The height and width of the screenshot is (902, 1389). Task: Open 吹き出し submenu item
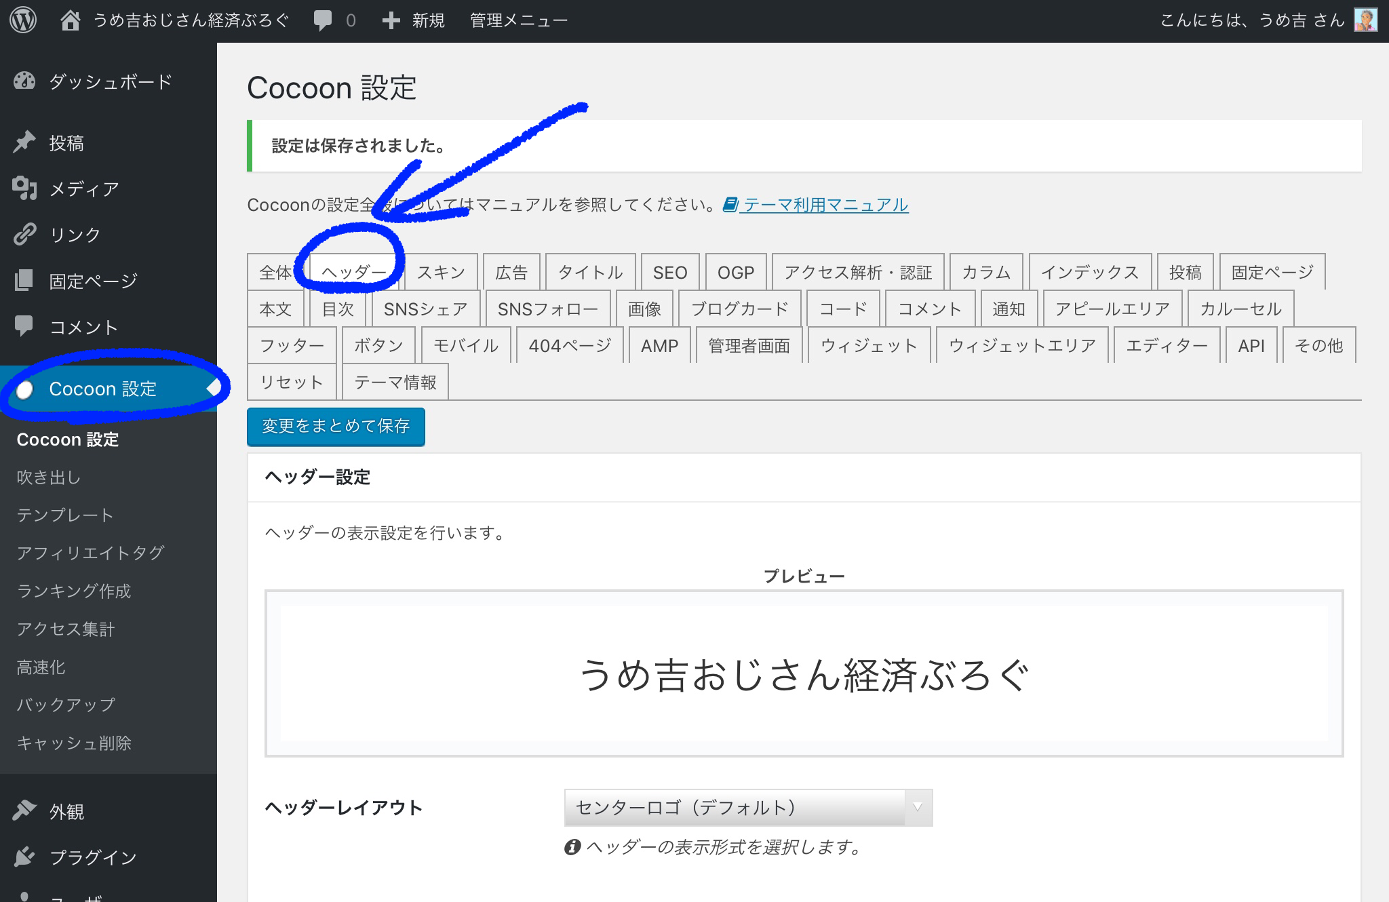(49, 477)
